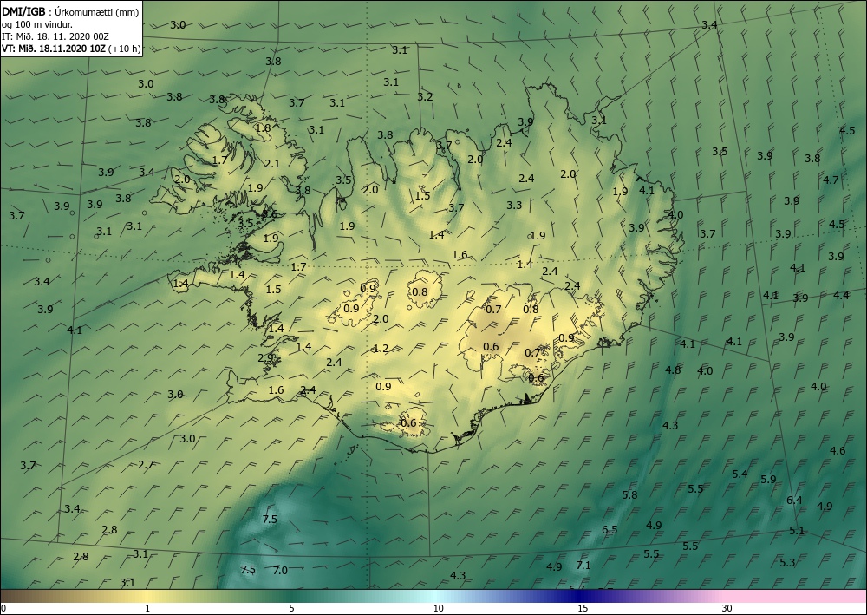Select the 'VT: Mið. 18.11.2020 10Z' valid time line

(55, 49)
